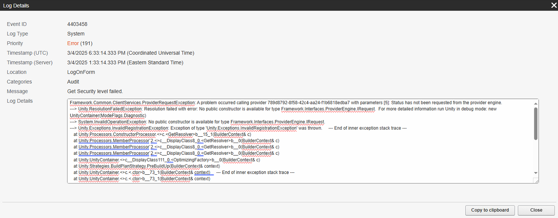This screenshot has width=558, height=218.
Task: Click the 'System' log type value
Action: [x=76, y=34]
